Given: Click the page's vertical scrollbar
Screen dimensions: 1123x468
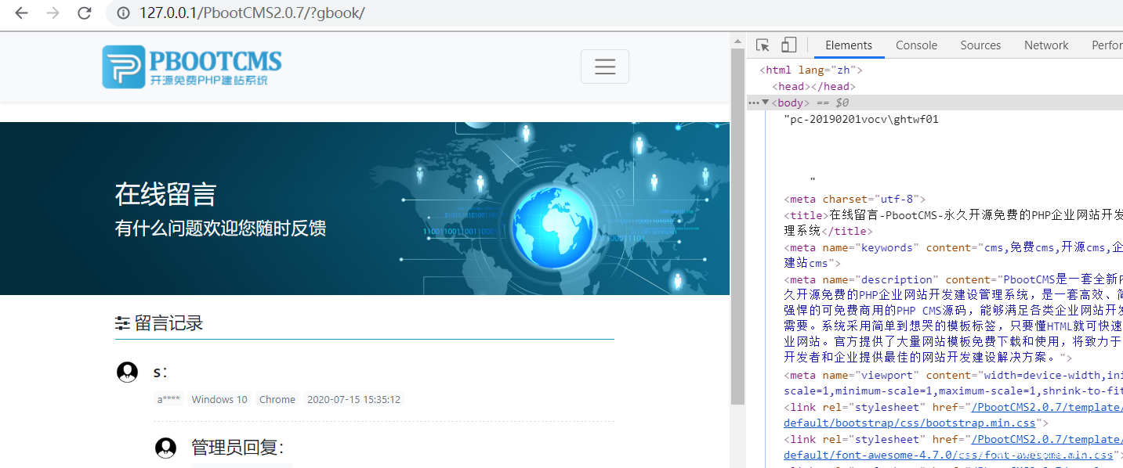Looking at the screenshot, I should tap(737, 227).
